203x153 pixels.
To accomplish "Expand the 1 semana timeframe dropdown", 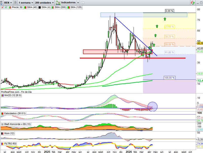I will (26, 3).
